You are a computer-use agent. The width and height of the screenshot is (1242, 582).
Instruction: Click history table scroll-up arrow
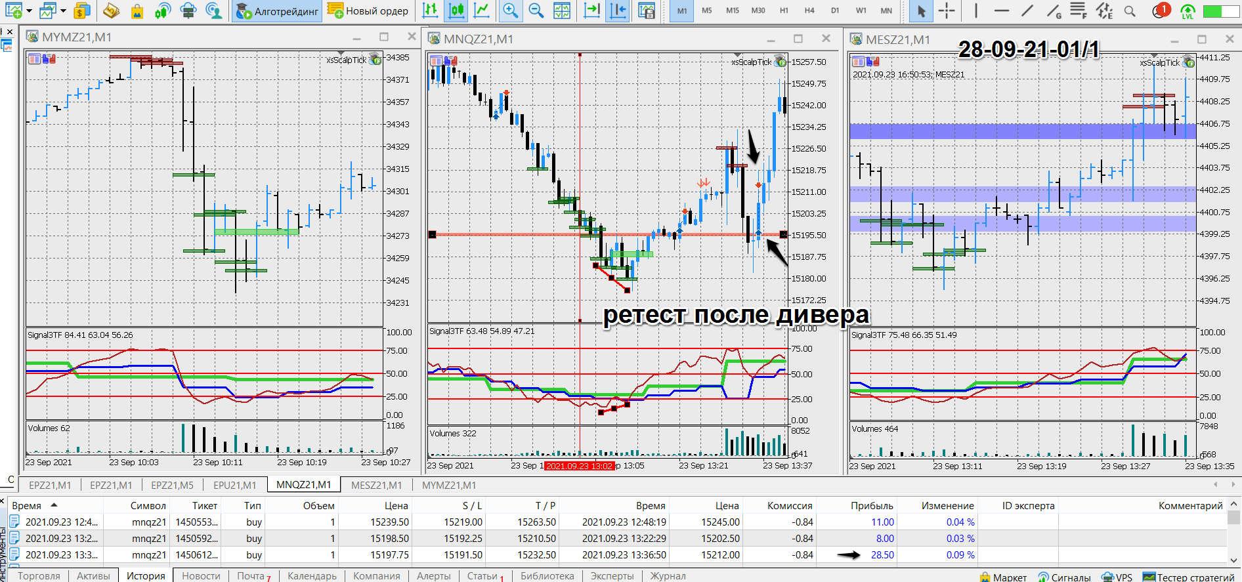(x=1234, y=504)
